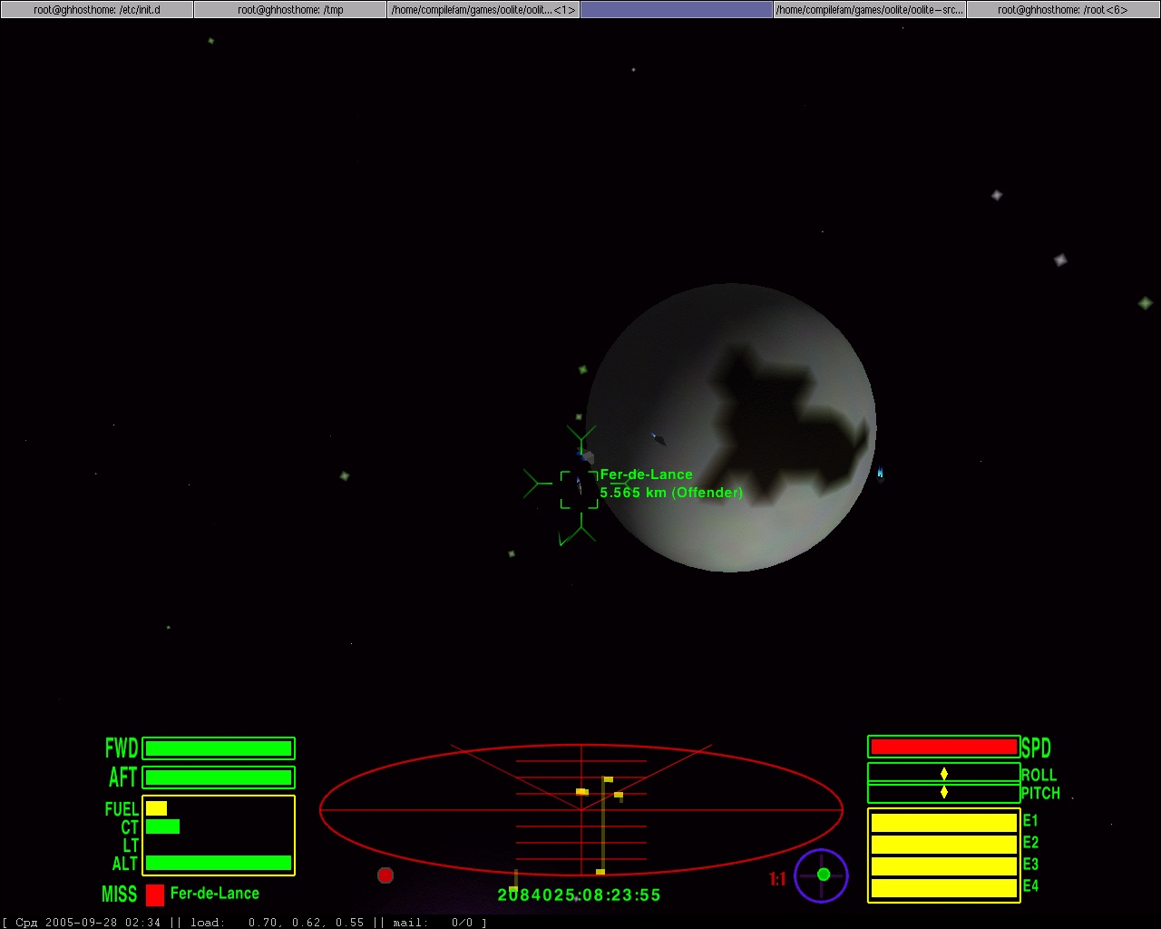This screenshot has height=929, width=1161.
Task: Click the ALT altitude bar
Action: click(219, 863)
